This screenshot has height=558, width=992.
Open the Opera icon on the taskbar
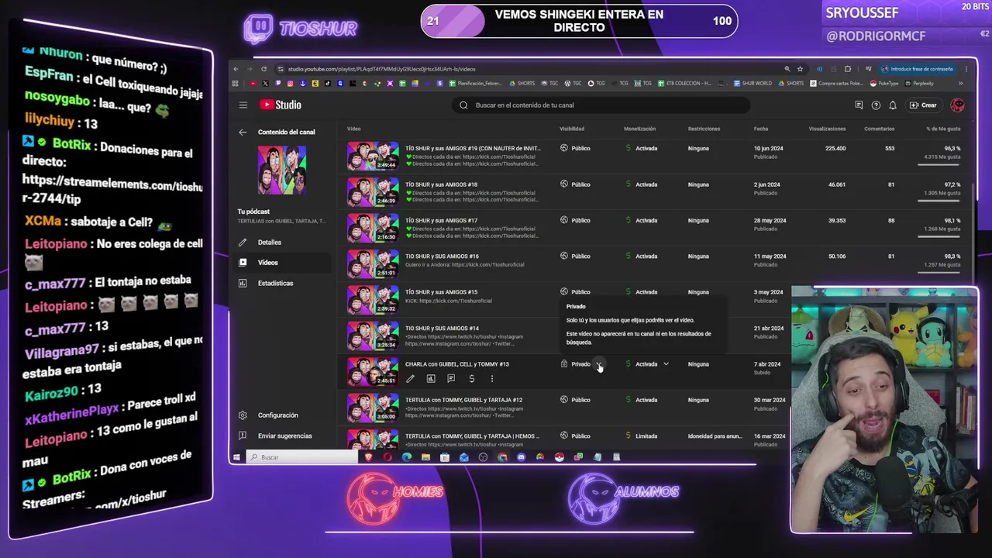click(387, 457)
